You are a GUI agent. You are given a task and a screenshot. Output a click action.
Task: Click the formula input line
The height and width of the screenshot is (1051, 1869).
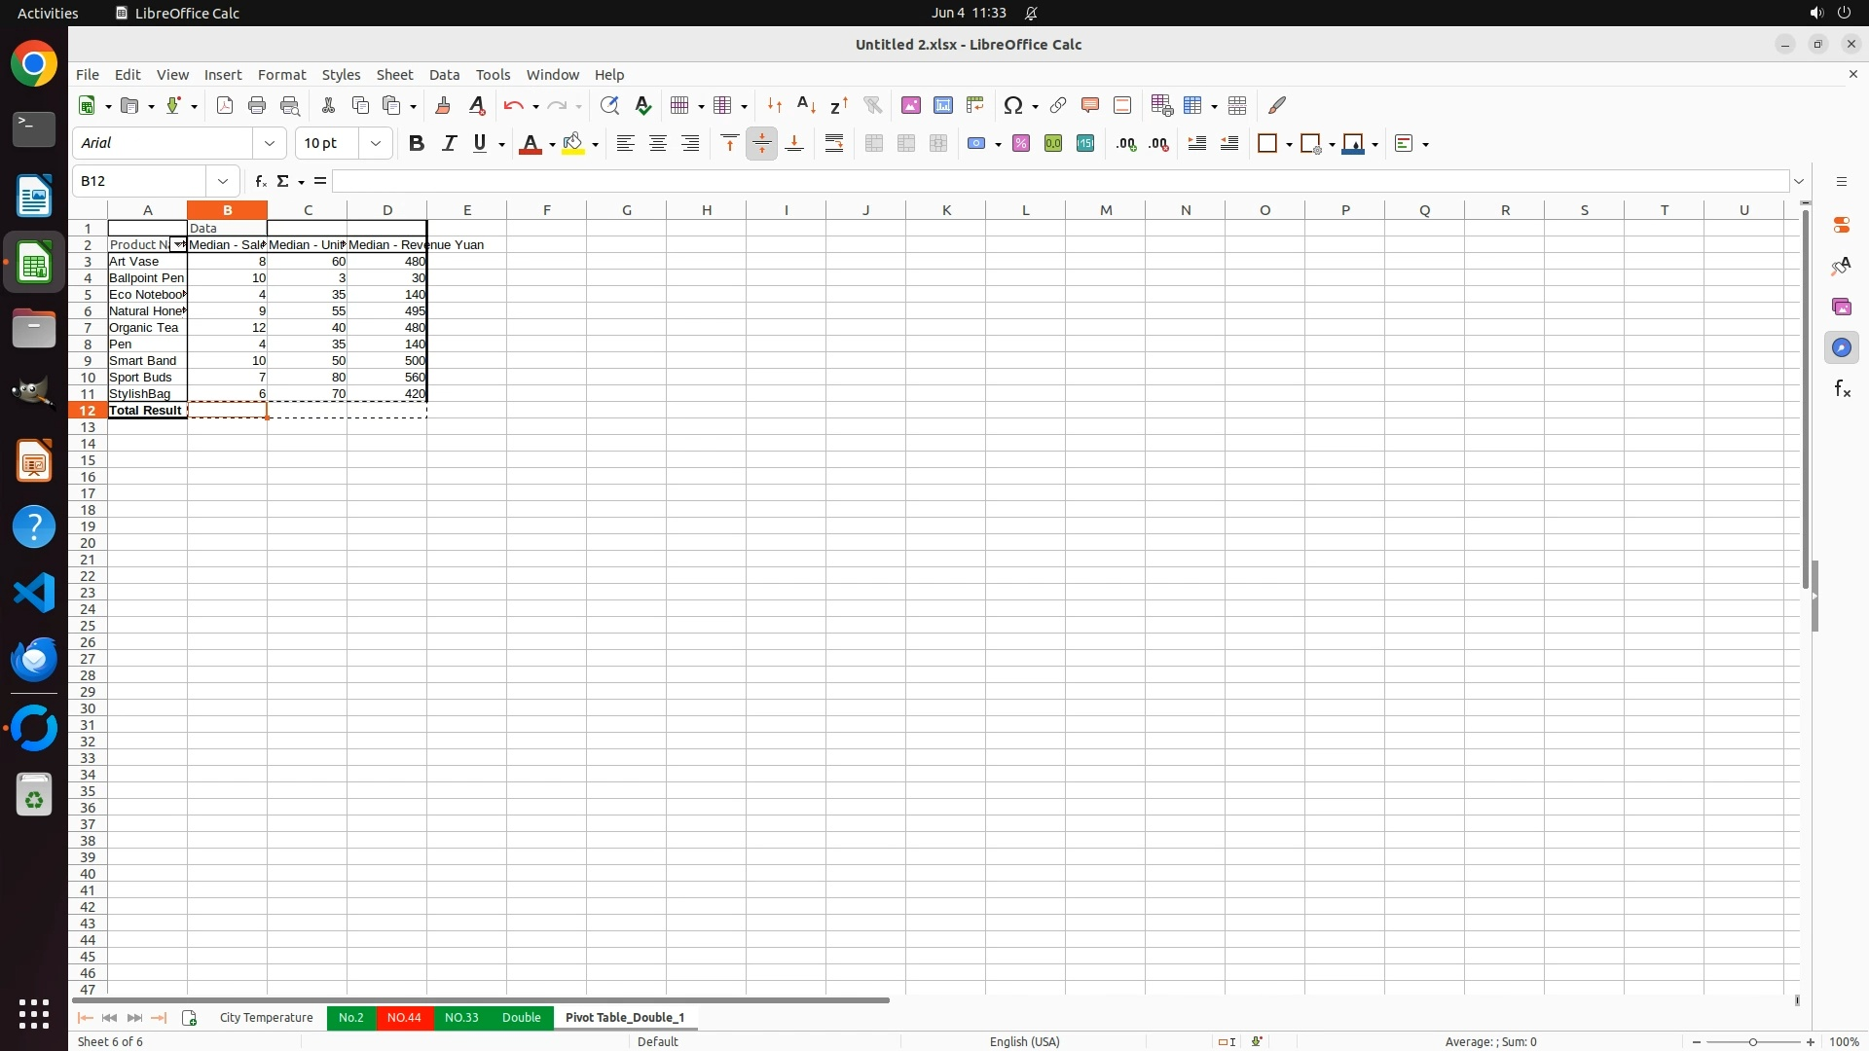[x=1059, y=181]
